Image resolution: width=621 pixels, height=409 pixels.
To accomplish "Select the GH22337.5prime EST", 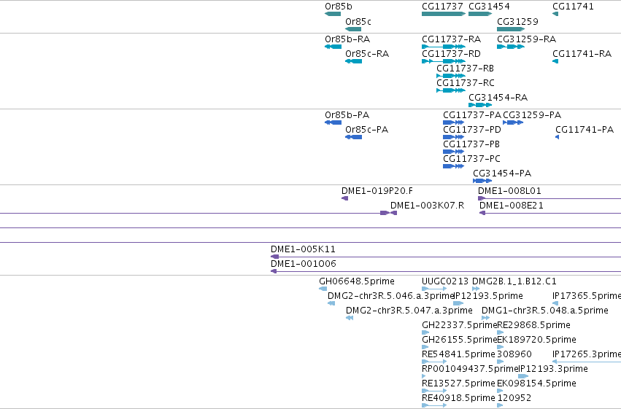I will [x=425, y=332].
